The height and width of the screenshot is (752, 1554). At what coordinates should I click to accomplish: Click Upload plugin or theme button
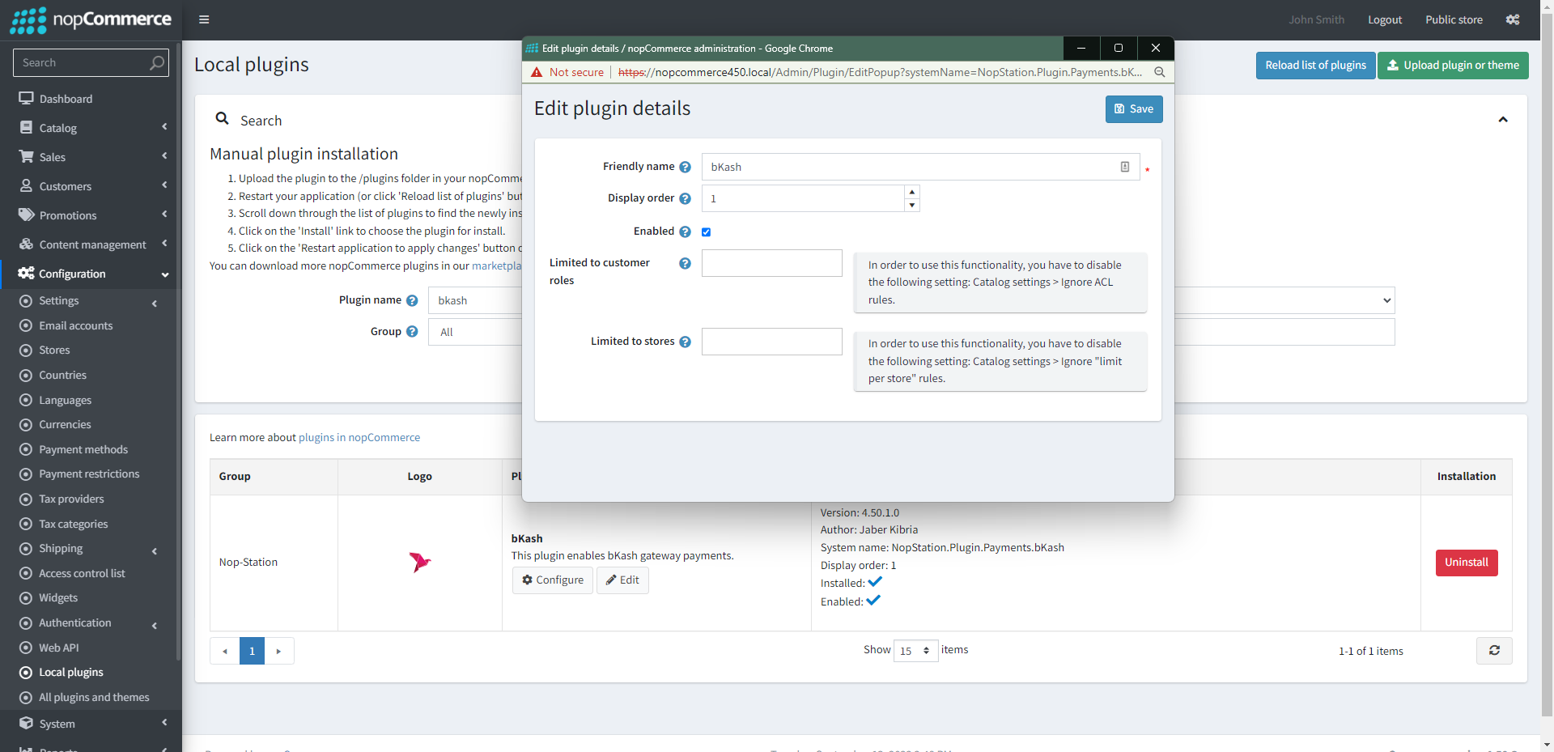[x=1453, y=66]
